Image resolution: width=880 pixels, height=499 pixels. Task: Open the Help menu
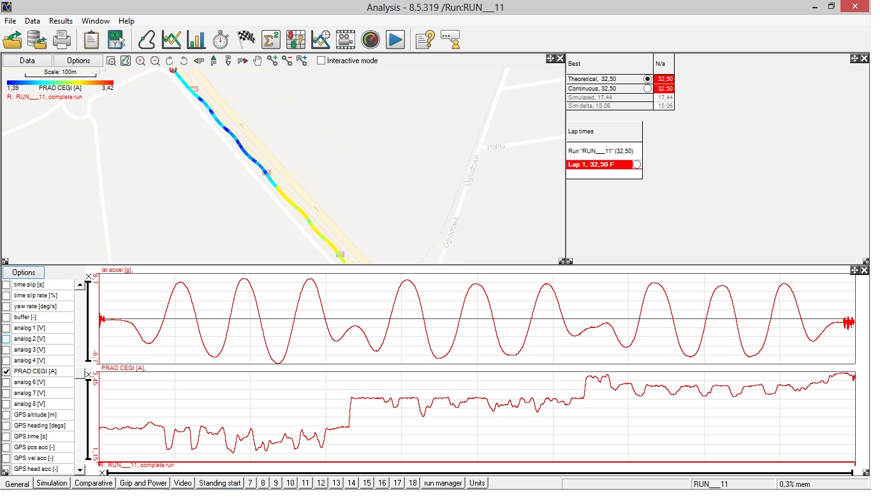pos(127,21)
